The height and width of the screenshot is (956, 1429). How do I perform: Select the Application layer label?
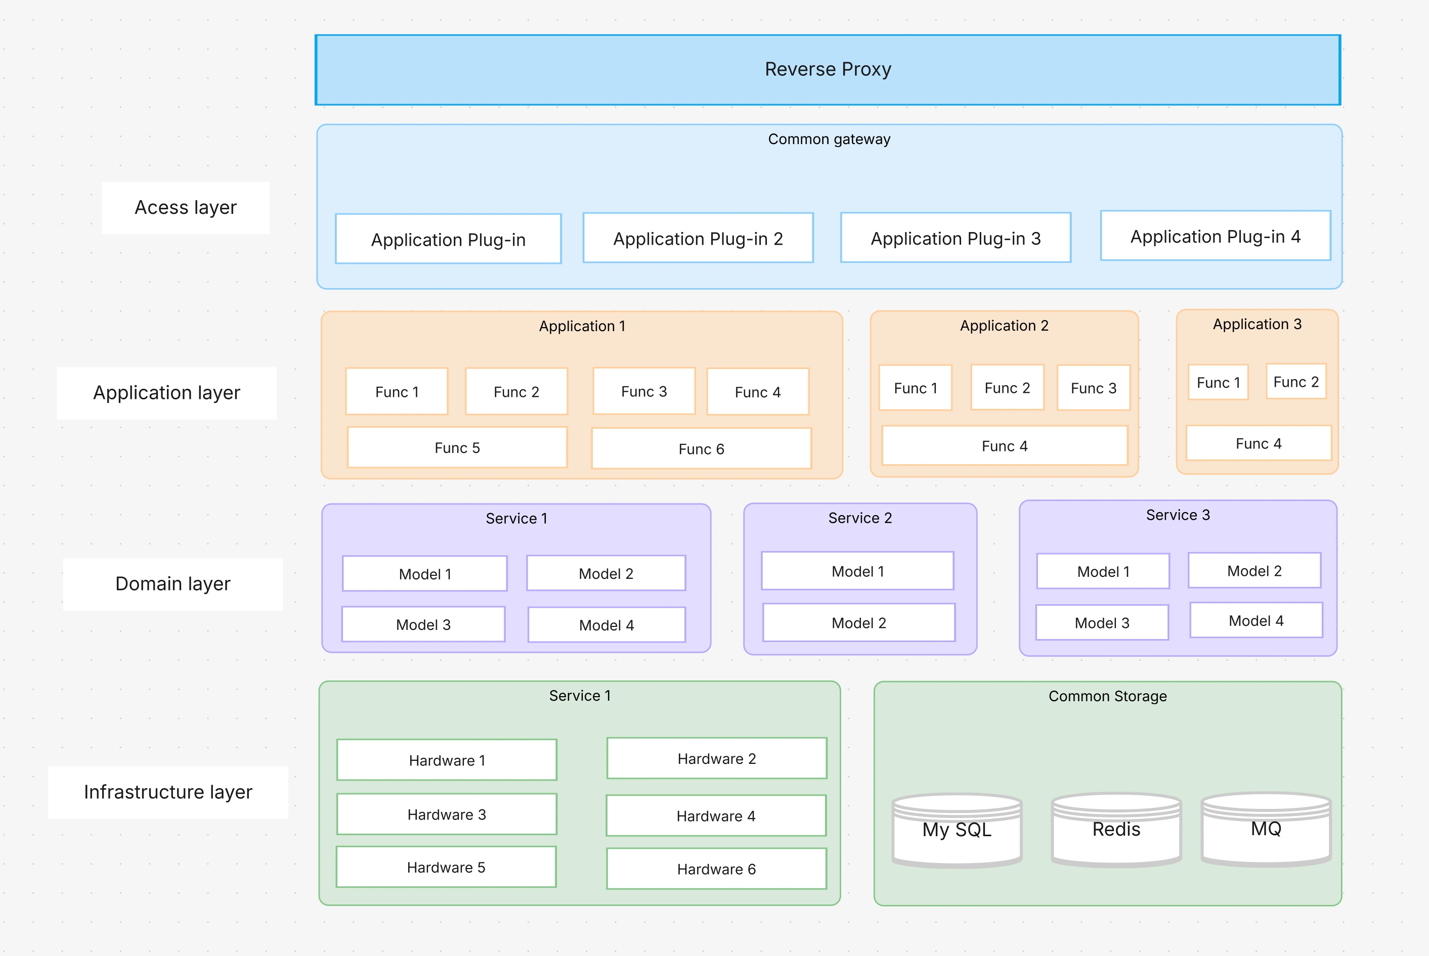(166, 393)
